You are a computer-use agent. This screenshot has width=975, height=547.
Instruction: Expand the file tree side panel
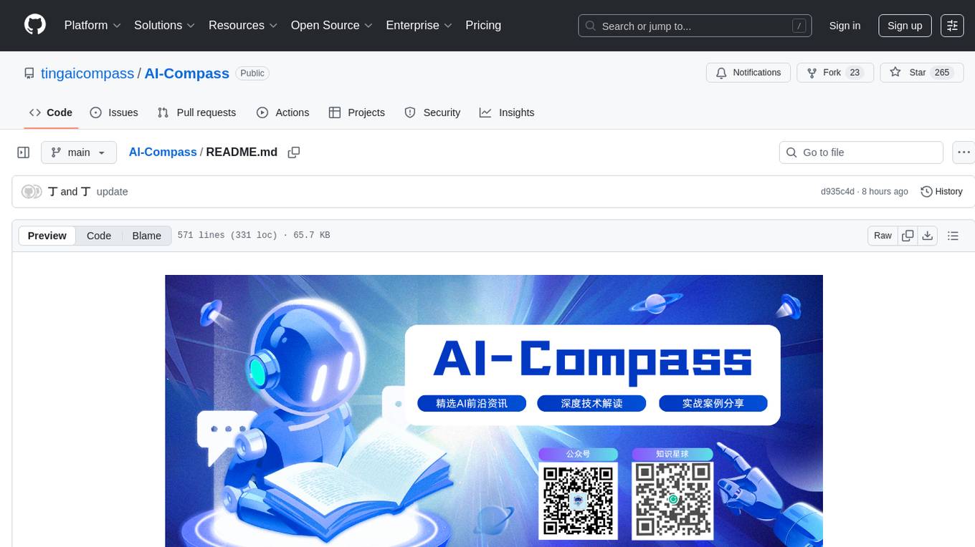[x=24, y=153]
